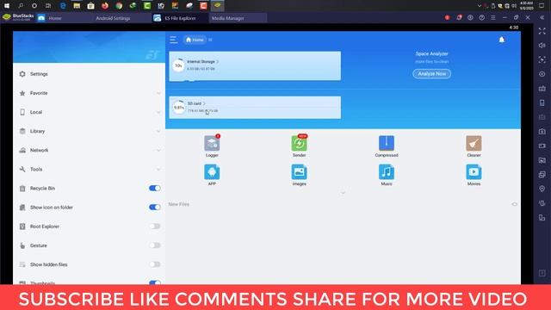Expand the Library section chevron
The width and height of the screenshot is (551, 310).
(x=158, y=131)
